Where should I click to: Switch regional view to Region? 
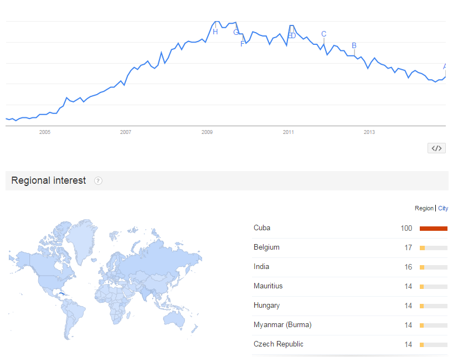424,208
